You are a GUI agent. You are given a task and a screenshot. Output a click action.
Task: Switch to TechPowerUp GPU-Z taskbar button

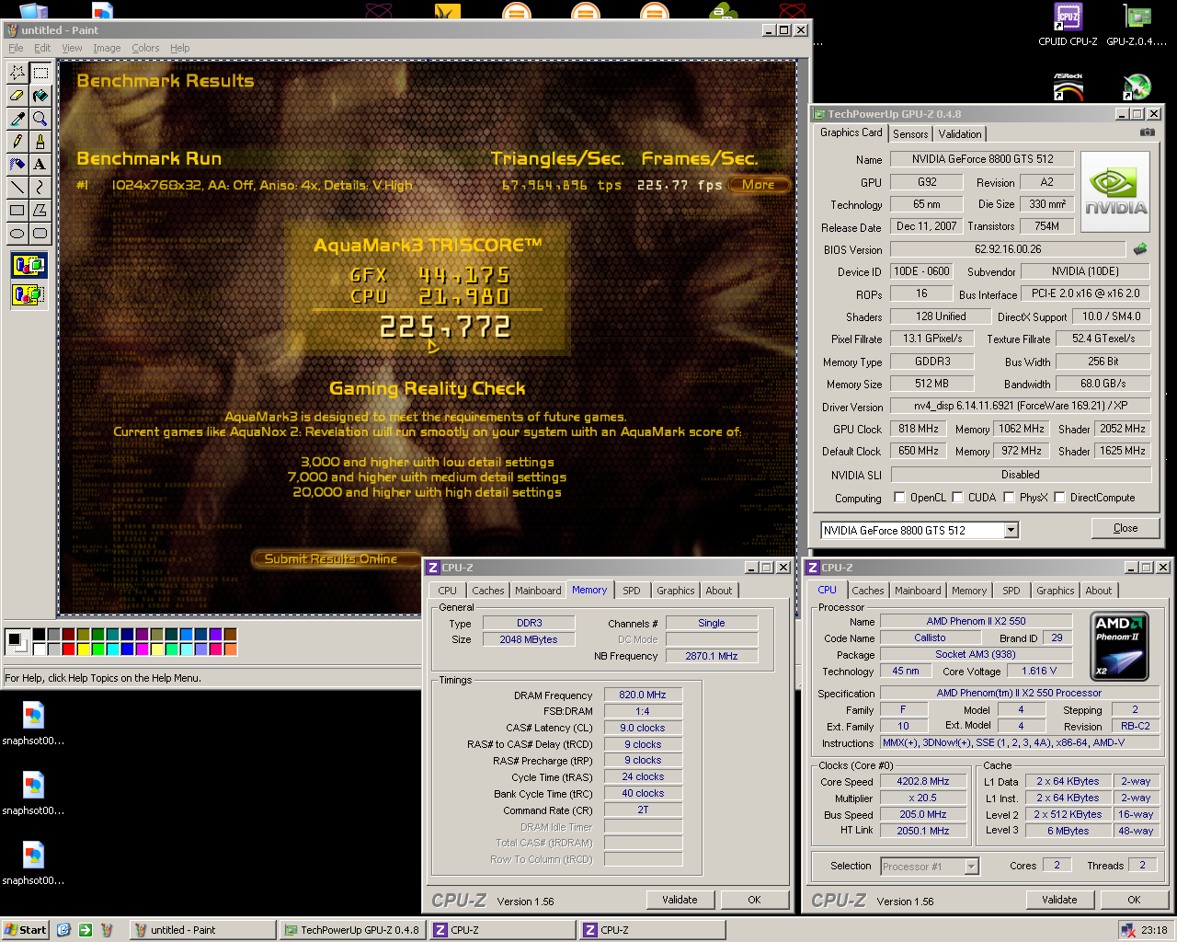coord(352,930)
